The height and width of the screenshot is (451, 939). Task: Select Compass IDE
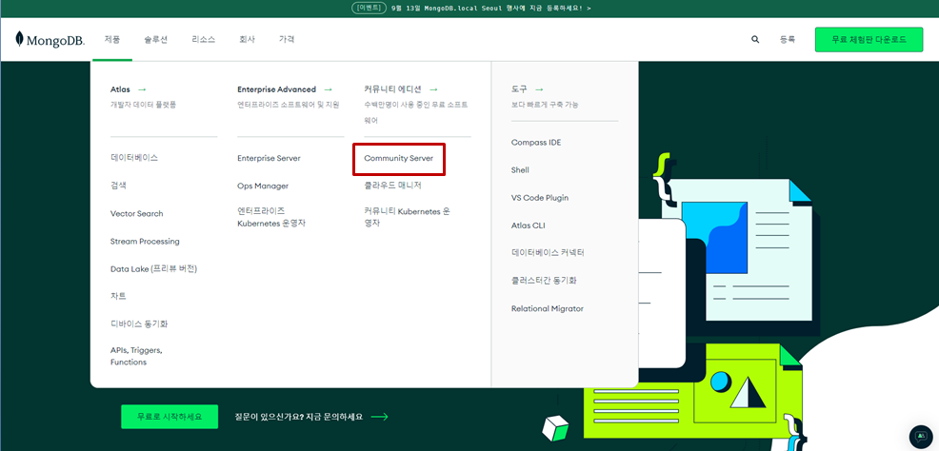click(536, 143)
